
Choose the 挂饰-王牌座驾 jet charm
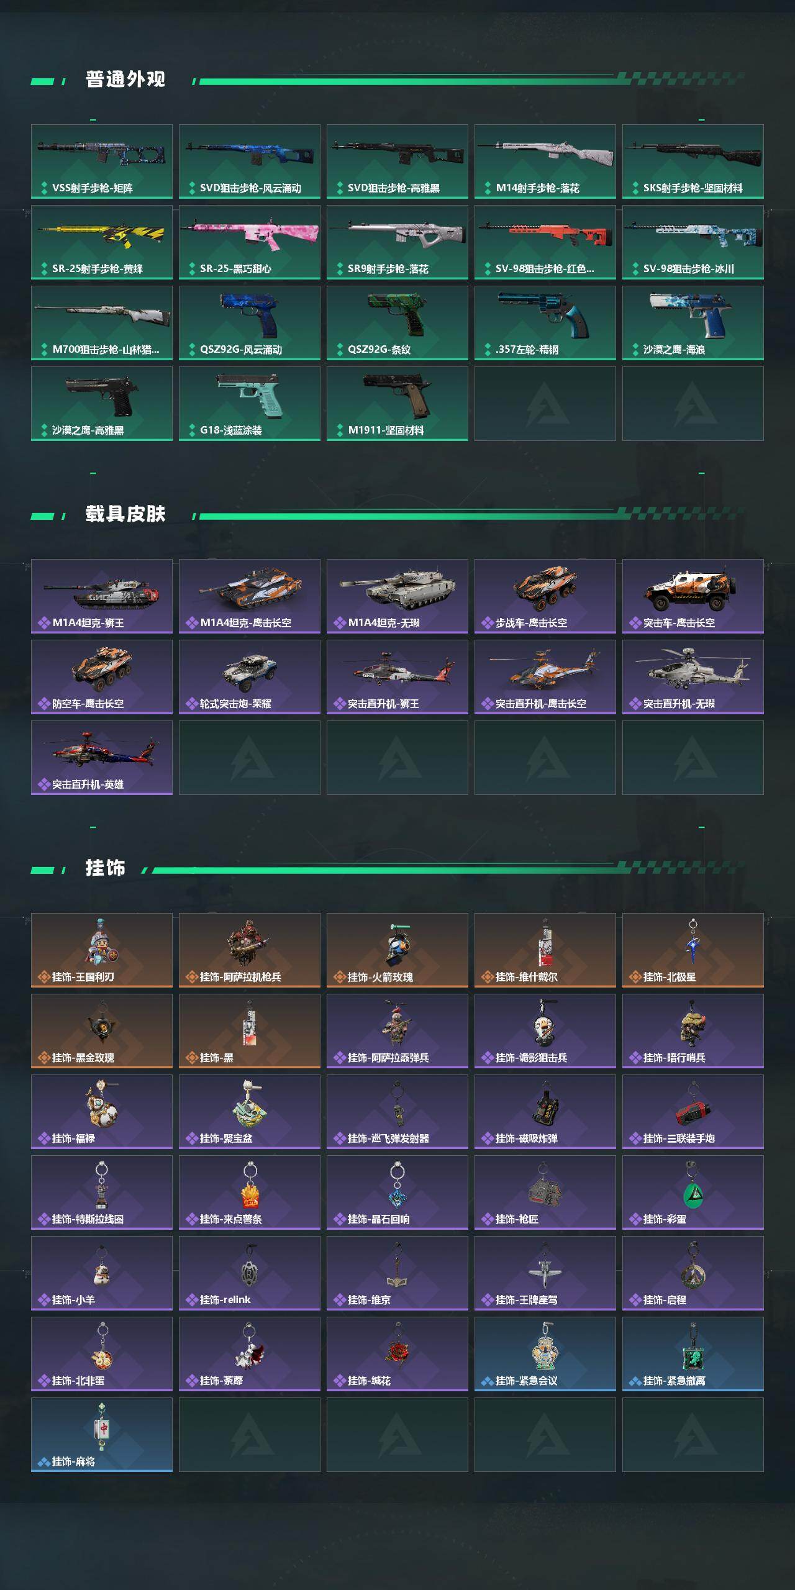(545, 1273)
